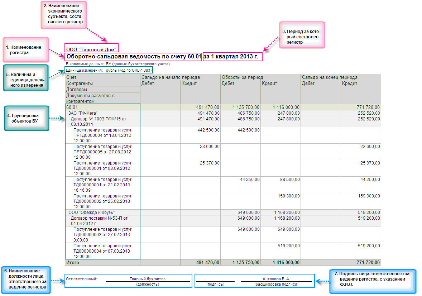Click the opening credit "25 370,00" of ТД000000001 от 03.09.2012
The height and width of the screenshot is (296, 422).
pyautogui.click(x=210, y=163)
